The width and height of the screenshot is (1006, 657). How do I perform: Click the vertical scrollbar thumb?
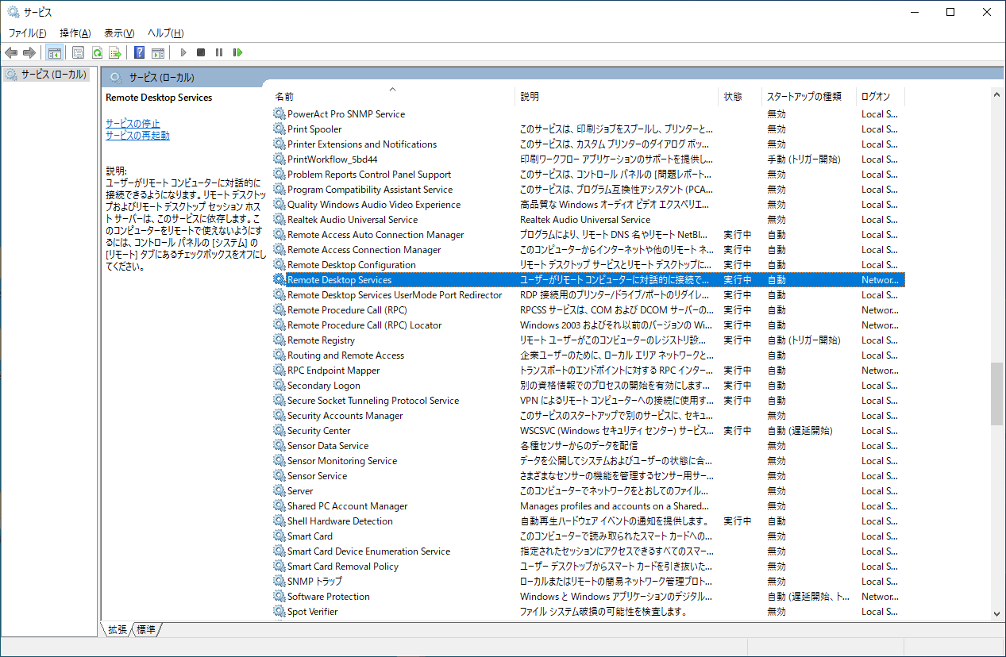(x=996, y=394)
